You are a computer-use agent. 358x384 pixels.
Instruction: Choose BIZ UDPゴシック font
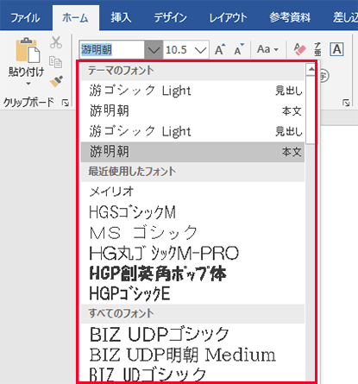coord(192,334)
